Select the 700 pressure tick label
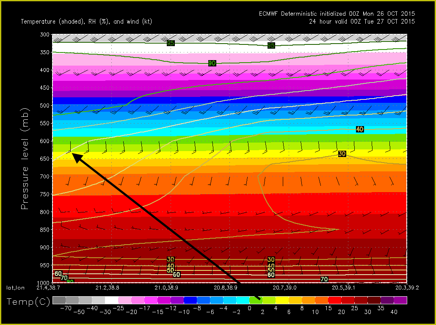Screen dimensions: 436x325 click(x=44, y=176)
